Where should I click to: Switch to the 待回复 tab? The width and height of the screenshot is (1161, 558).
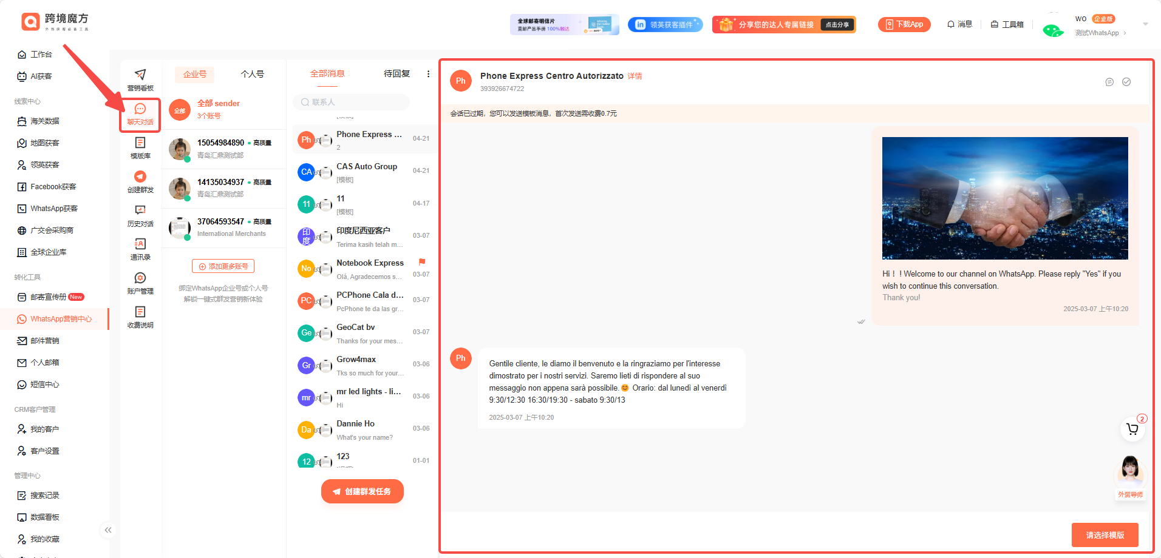pos(397,73)
